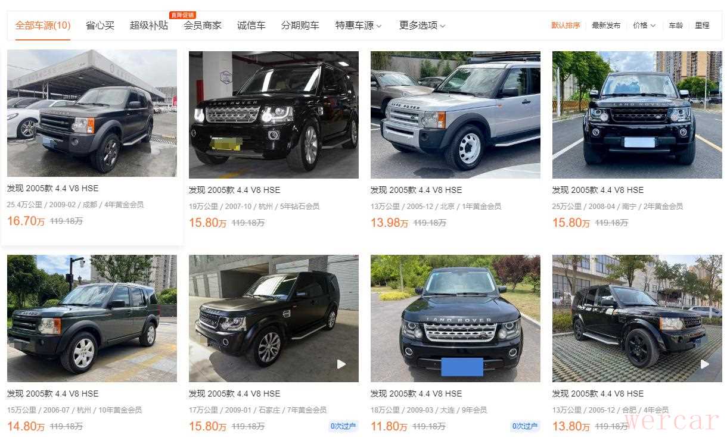The height and width of the screenshot is (437, 727).
Task: Open the silver 北京 13.98万 car photo
Action: [455, 115]
